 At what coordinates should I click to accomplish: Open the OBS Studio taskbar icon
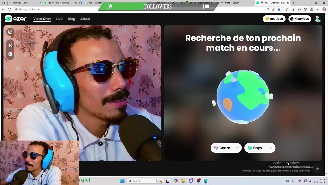pos(198,181)
